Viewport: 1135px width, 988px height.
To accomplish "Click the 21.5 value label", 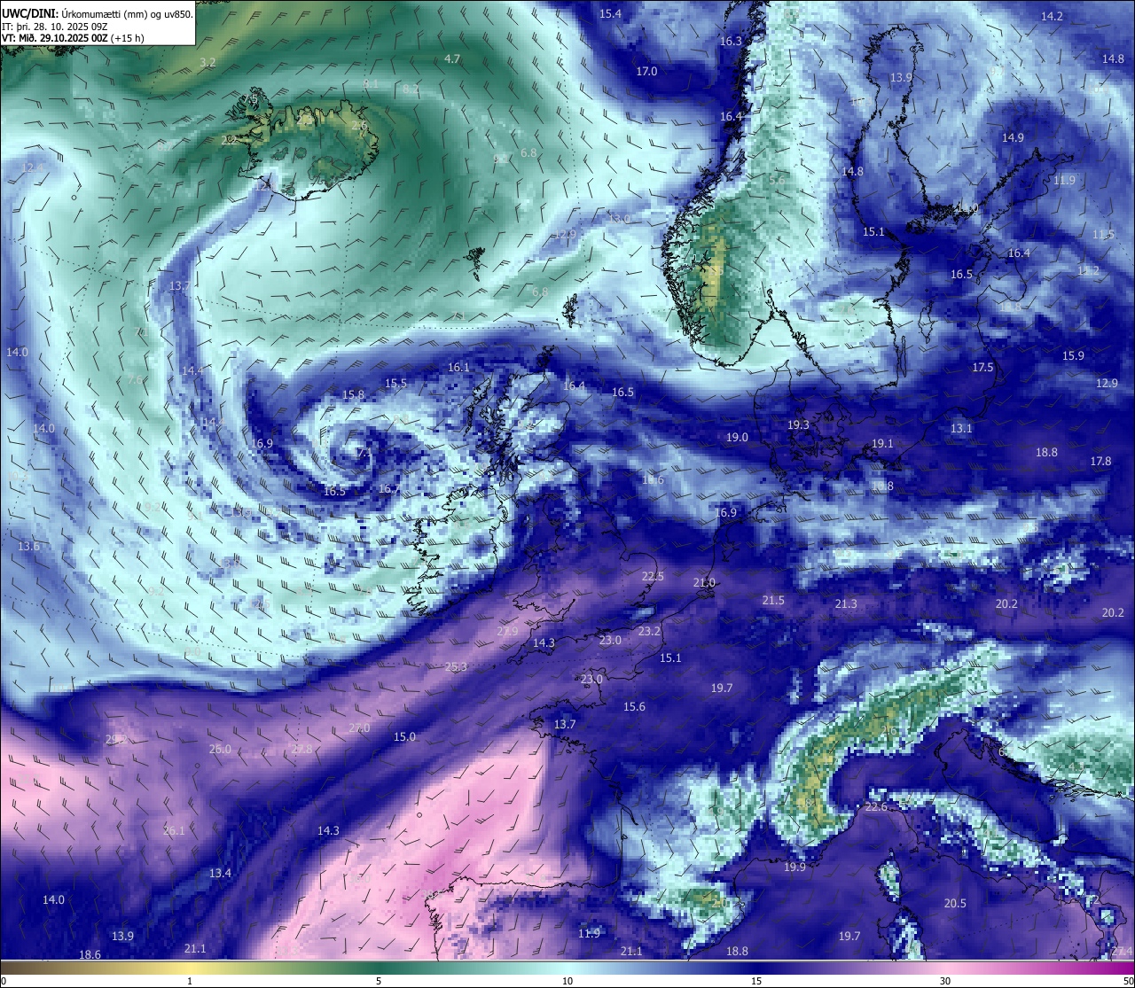I will [x=773, y=600].
